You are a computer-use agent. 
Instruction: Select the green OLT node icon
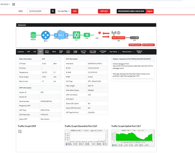point(76,35)
